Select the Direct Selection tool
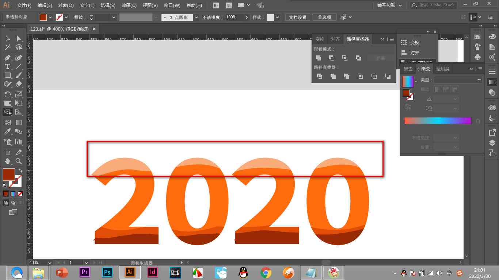This screenshot has width=499, height=280. point(19,39)
